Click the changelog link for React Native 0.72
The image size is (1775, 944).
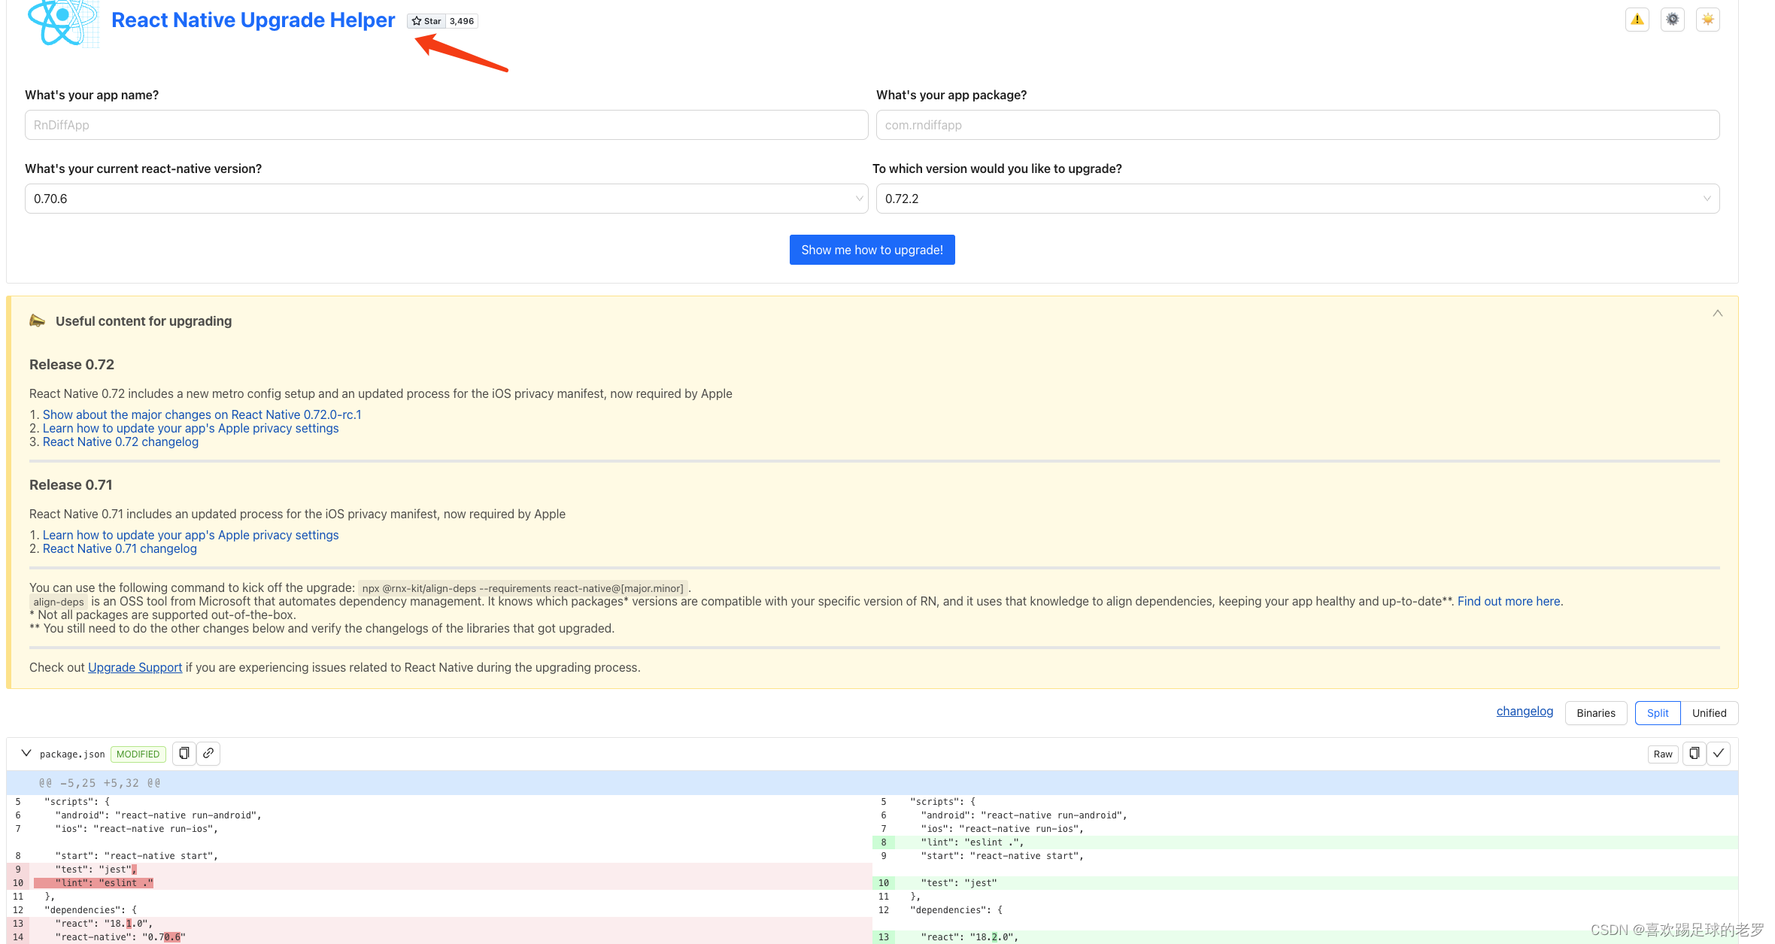pyautogui.click(x=122, y=442)
